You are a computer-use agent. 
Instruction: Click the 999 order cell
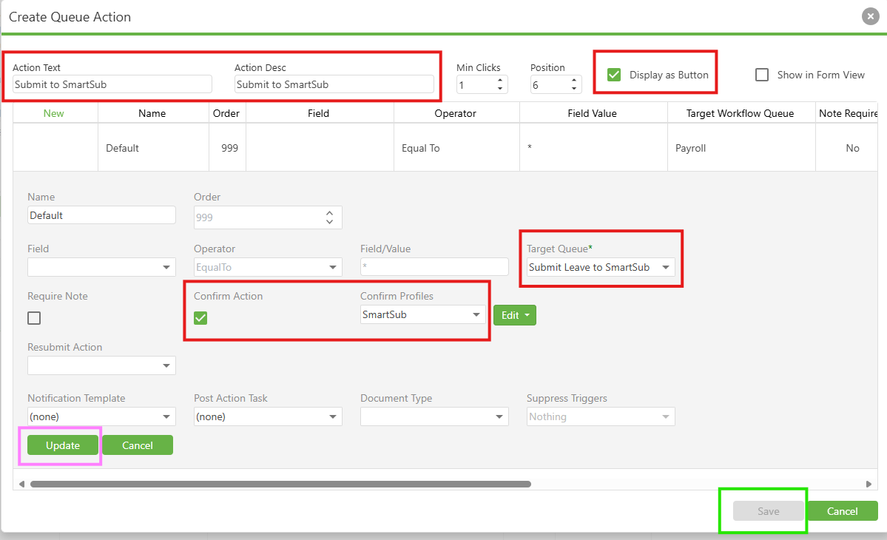tap(227, 148)
